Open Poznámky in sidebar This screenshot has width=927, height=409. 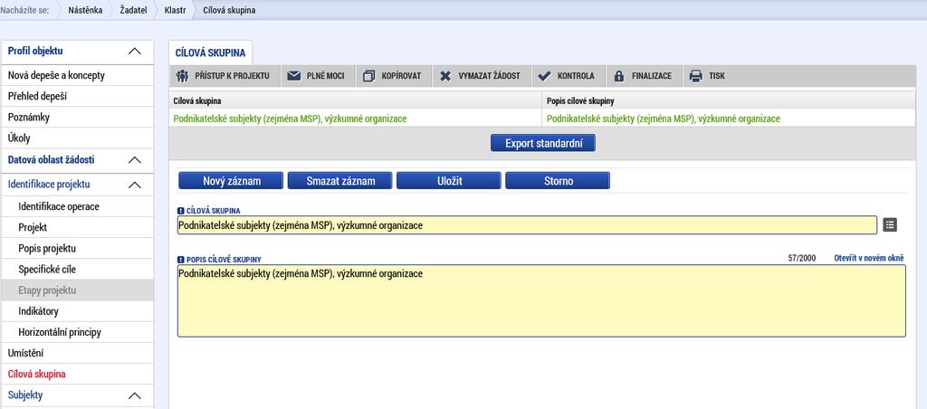pyautogui.click(x=78, y=117)
